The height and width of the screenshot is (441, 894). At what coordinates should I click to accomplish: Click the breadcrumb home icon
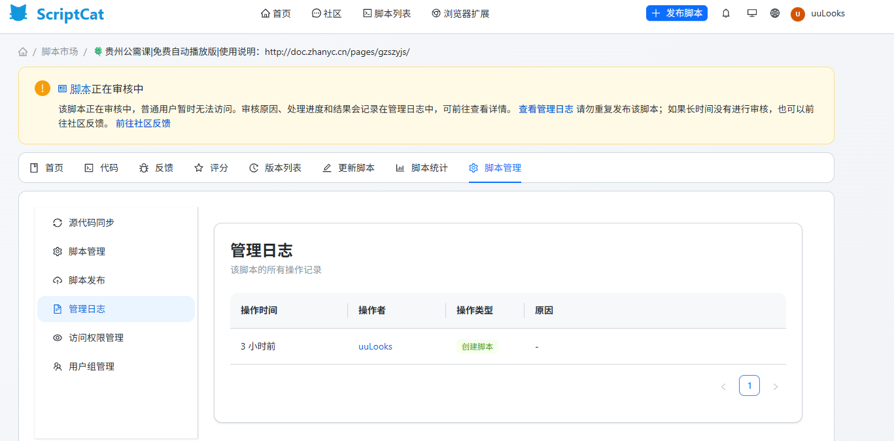click(23, 52)
